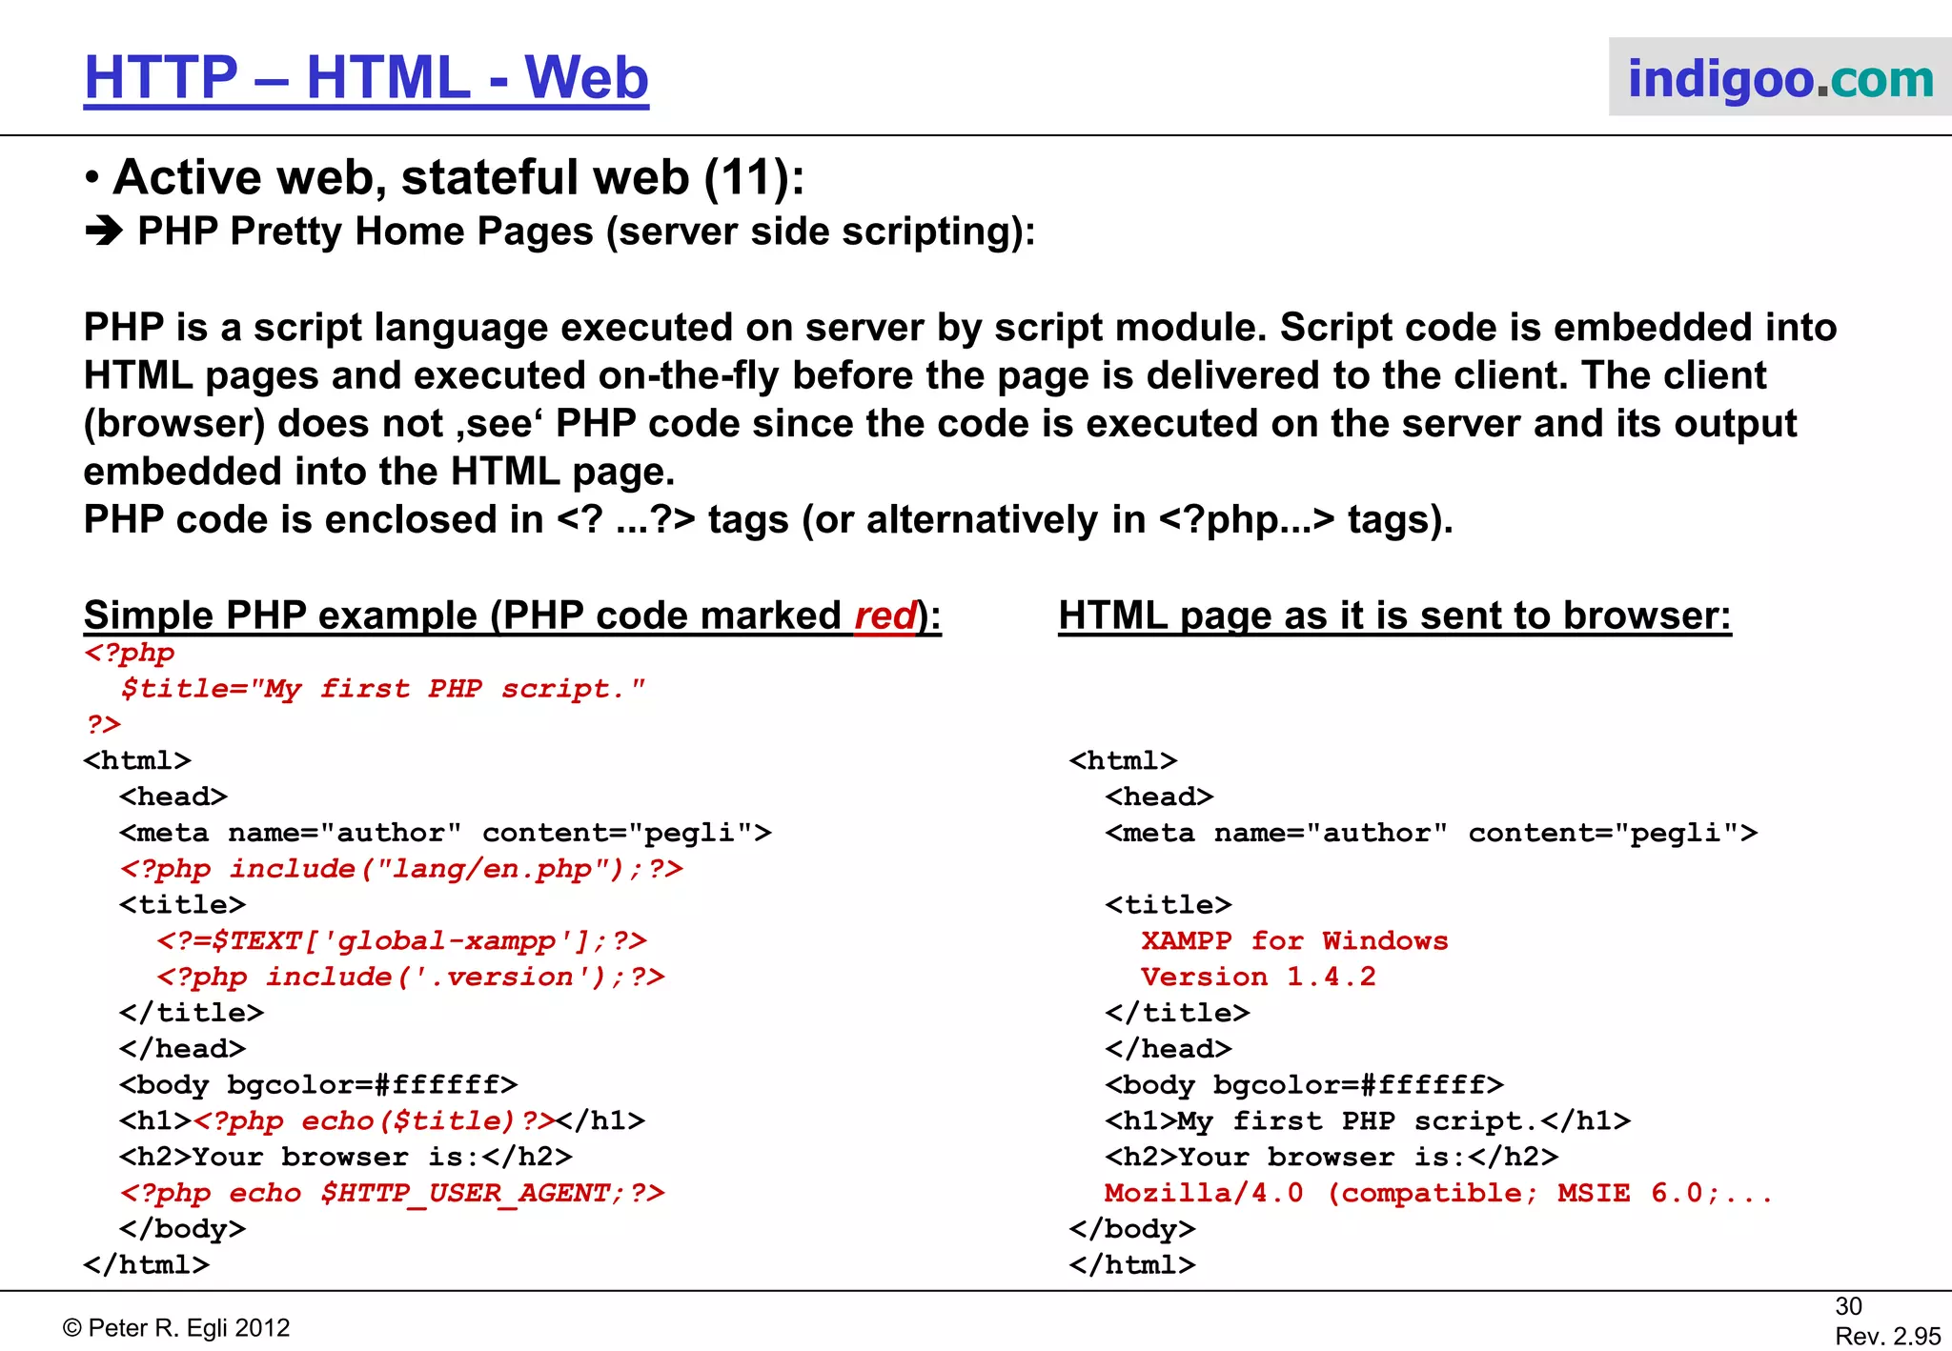Click the echo $HTTP_USER_AGENT code line
Image resolution: width=1952 pixels, height=1351 pixels.
(392, 1194)
